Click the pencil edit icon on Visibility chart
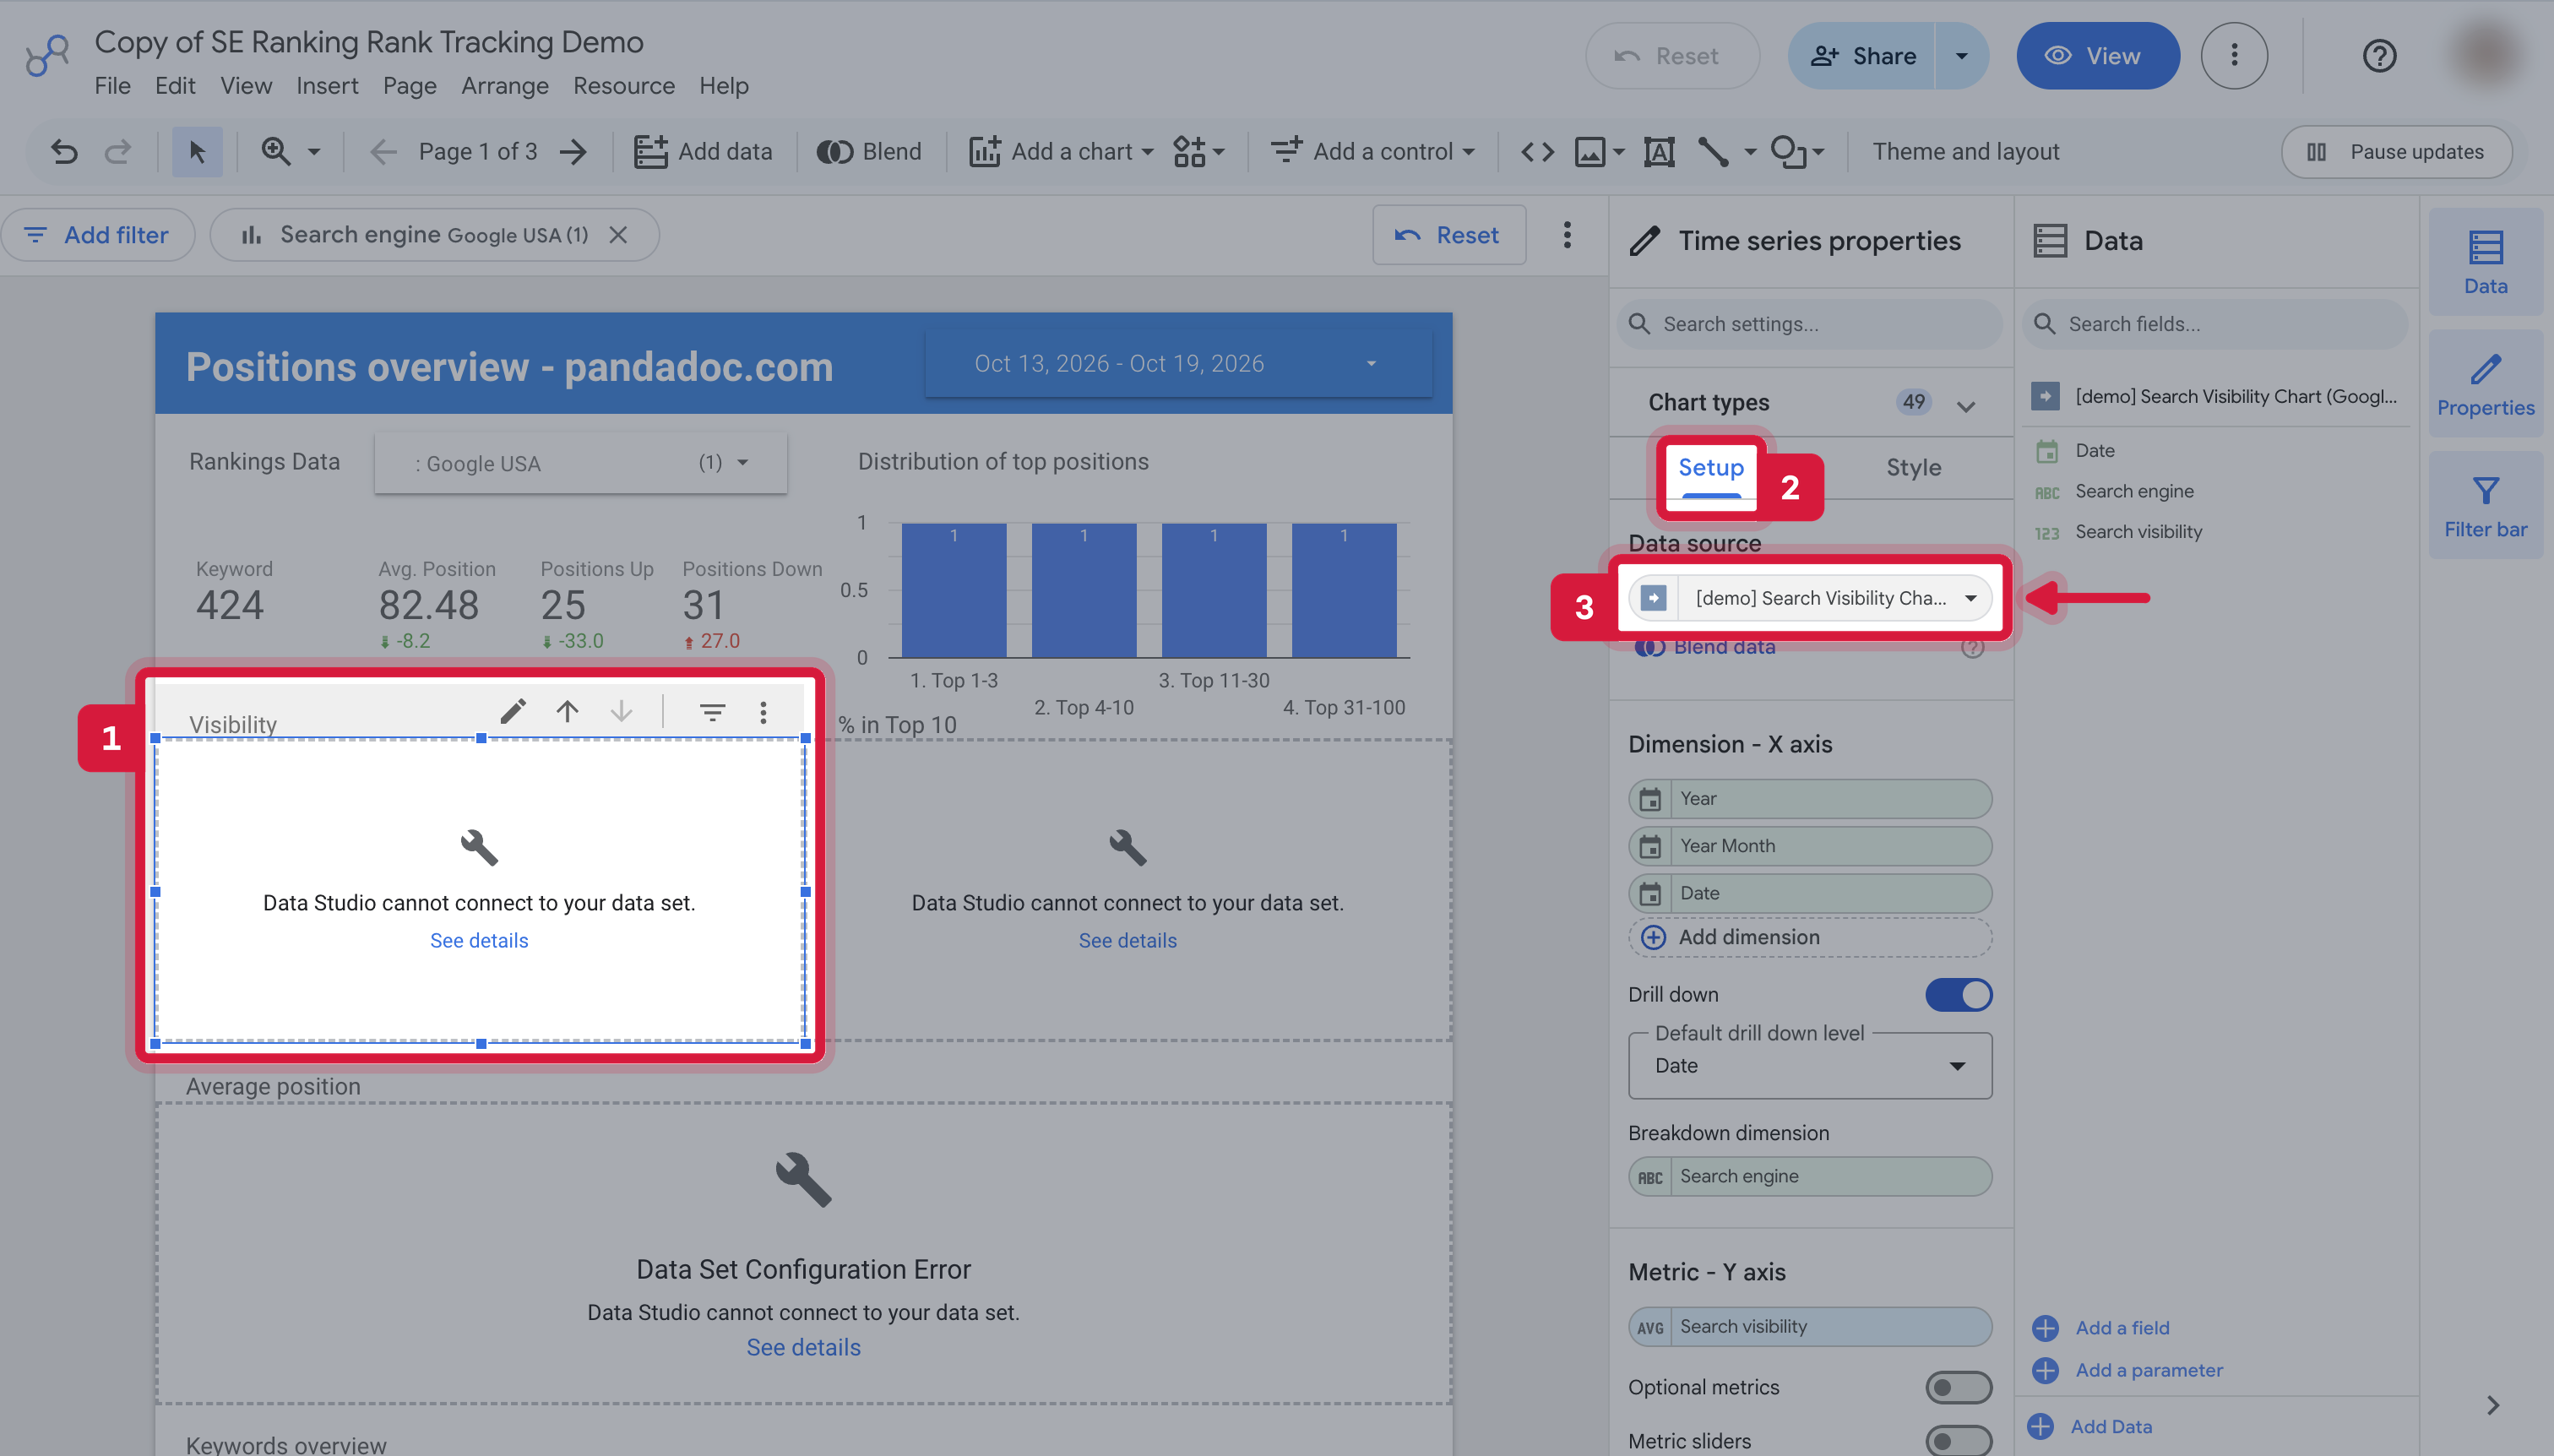The height and width of the screenshot is (1456, 2554). pos(513,711)
